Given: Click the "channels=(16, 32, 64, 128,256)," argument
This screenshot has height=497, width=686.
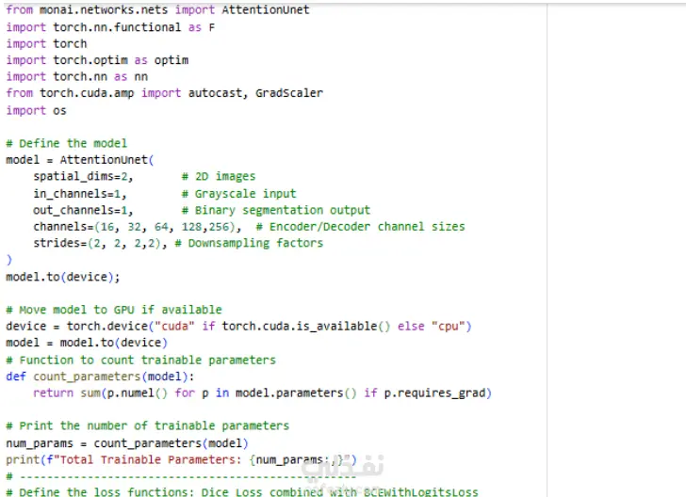Looking at the screenshot, I should (x=138, y=227).
